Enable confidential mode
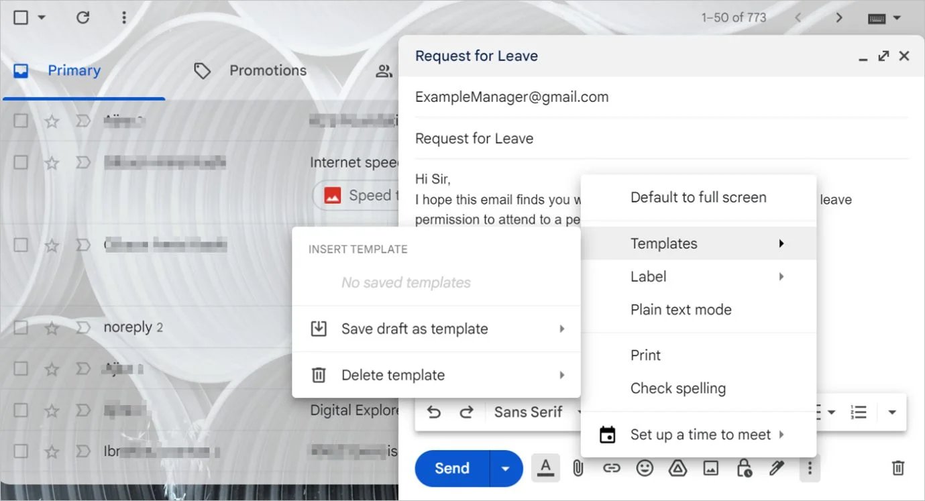Viewport: 925px width, 501px height. point(743,467)
